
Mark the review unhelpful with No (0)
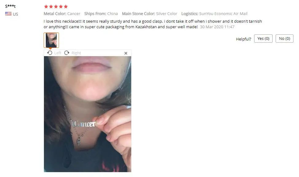pyautogui.click(x=285, y=39)
